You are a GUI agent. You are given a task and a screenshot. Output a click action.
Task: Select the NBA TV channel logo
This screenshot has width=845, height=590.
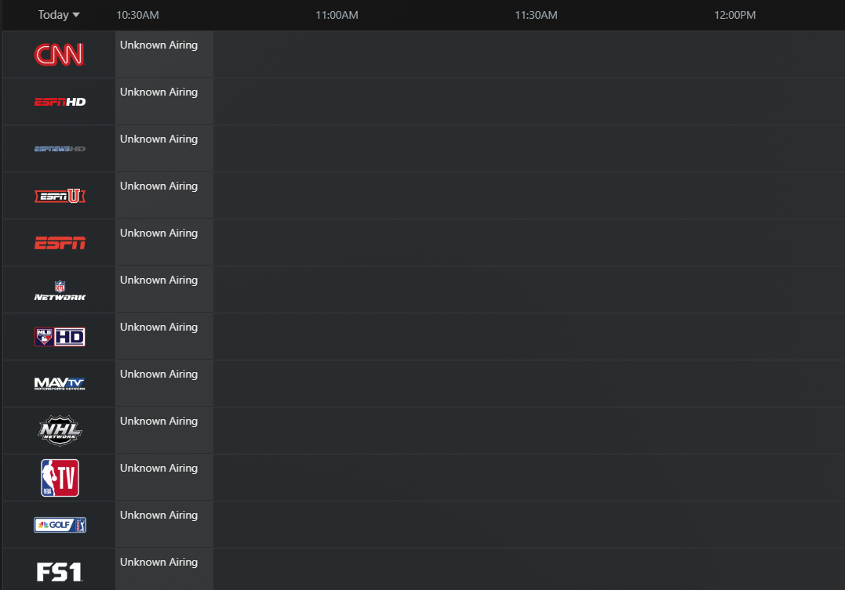(60, 477)
